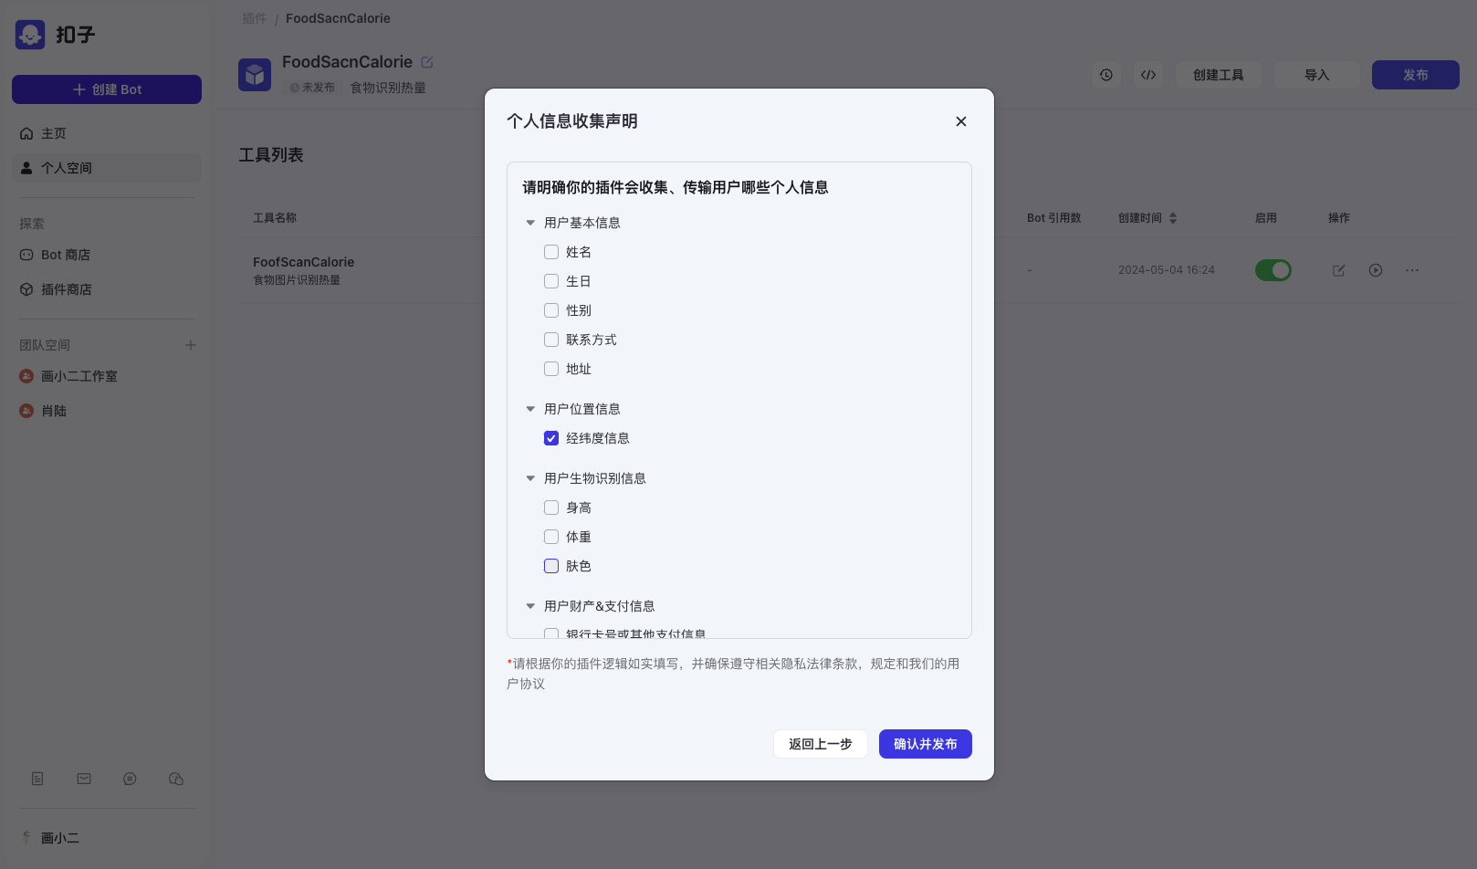Screen dimensions: 1477x869
Task: Click the plus icon beside 团队空间
Action: pyautogui.click(x=191, y=345)
